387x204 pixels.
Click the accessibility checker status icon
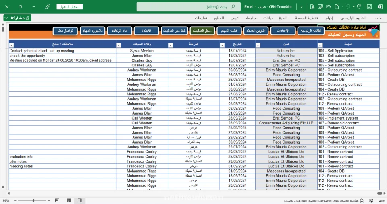tap(362, 201)
